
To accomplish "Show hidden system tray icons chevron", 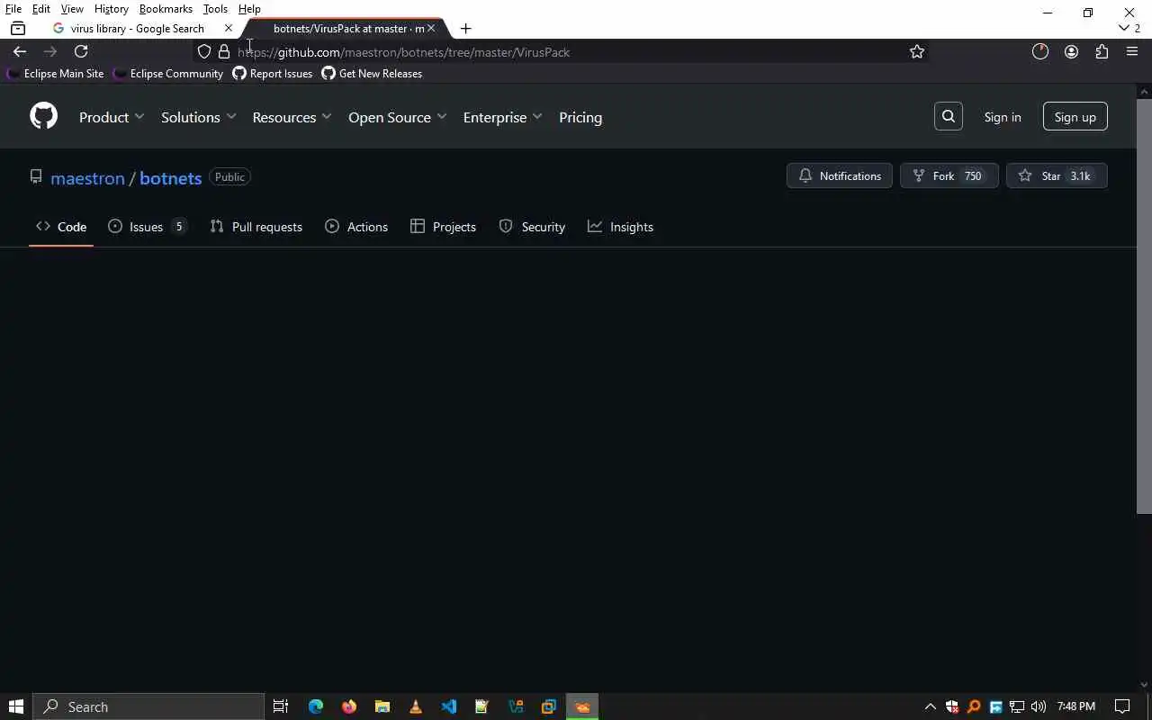I will 931,706.
